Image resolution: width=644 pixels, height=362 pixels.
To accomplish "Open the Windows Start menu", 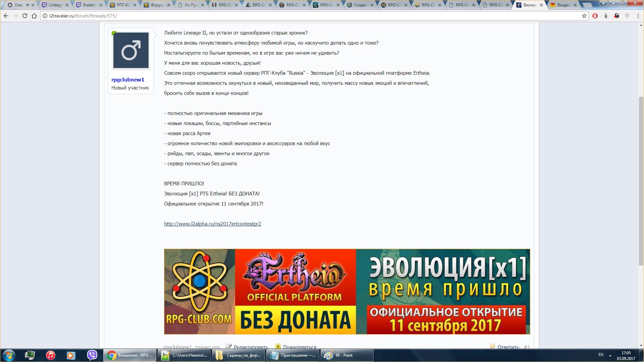I will 9,355.
